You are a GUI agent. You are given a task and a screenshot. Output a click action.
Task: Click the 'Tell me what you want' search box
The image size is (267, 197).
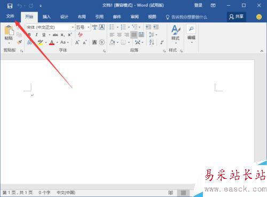tap(186, 17)
